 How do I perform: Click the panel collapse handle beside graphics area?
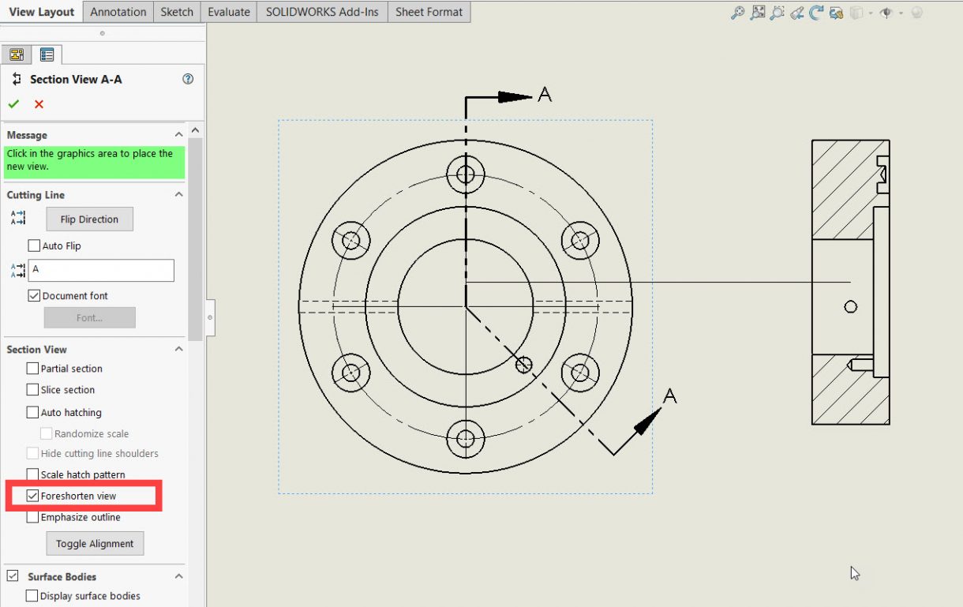point(210,317)
